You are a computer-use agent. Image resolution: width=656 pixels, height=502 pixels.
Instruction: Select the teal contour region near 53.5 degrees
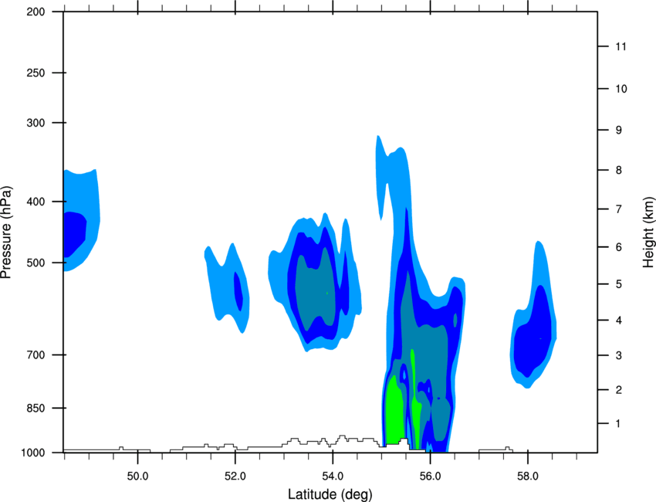tap(316, 289)
